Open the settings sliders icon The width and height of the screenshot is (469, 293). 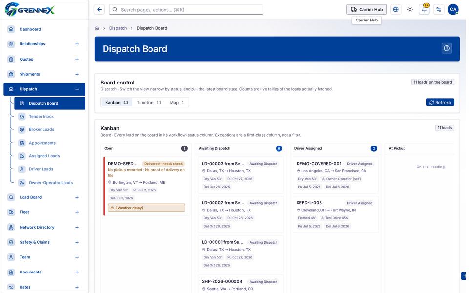(439, 10)
